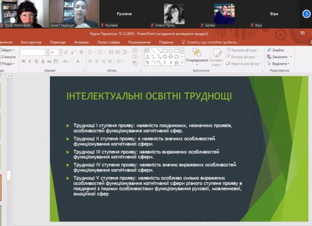Toggle bold formatting (Ж) in the Font group
The image size is (312, 226).
click(24, 62)
